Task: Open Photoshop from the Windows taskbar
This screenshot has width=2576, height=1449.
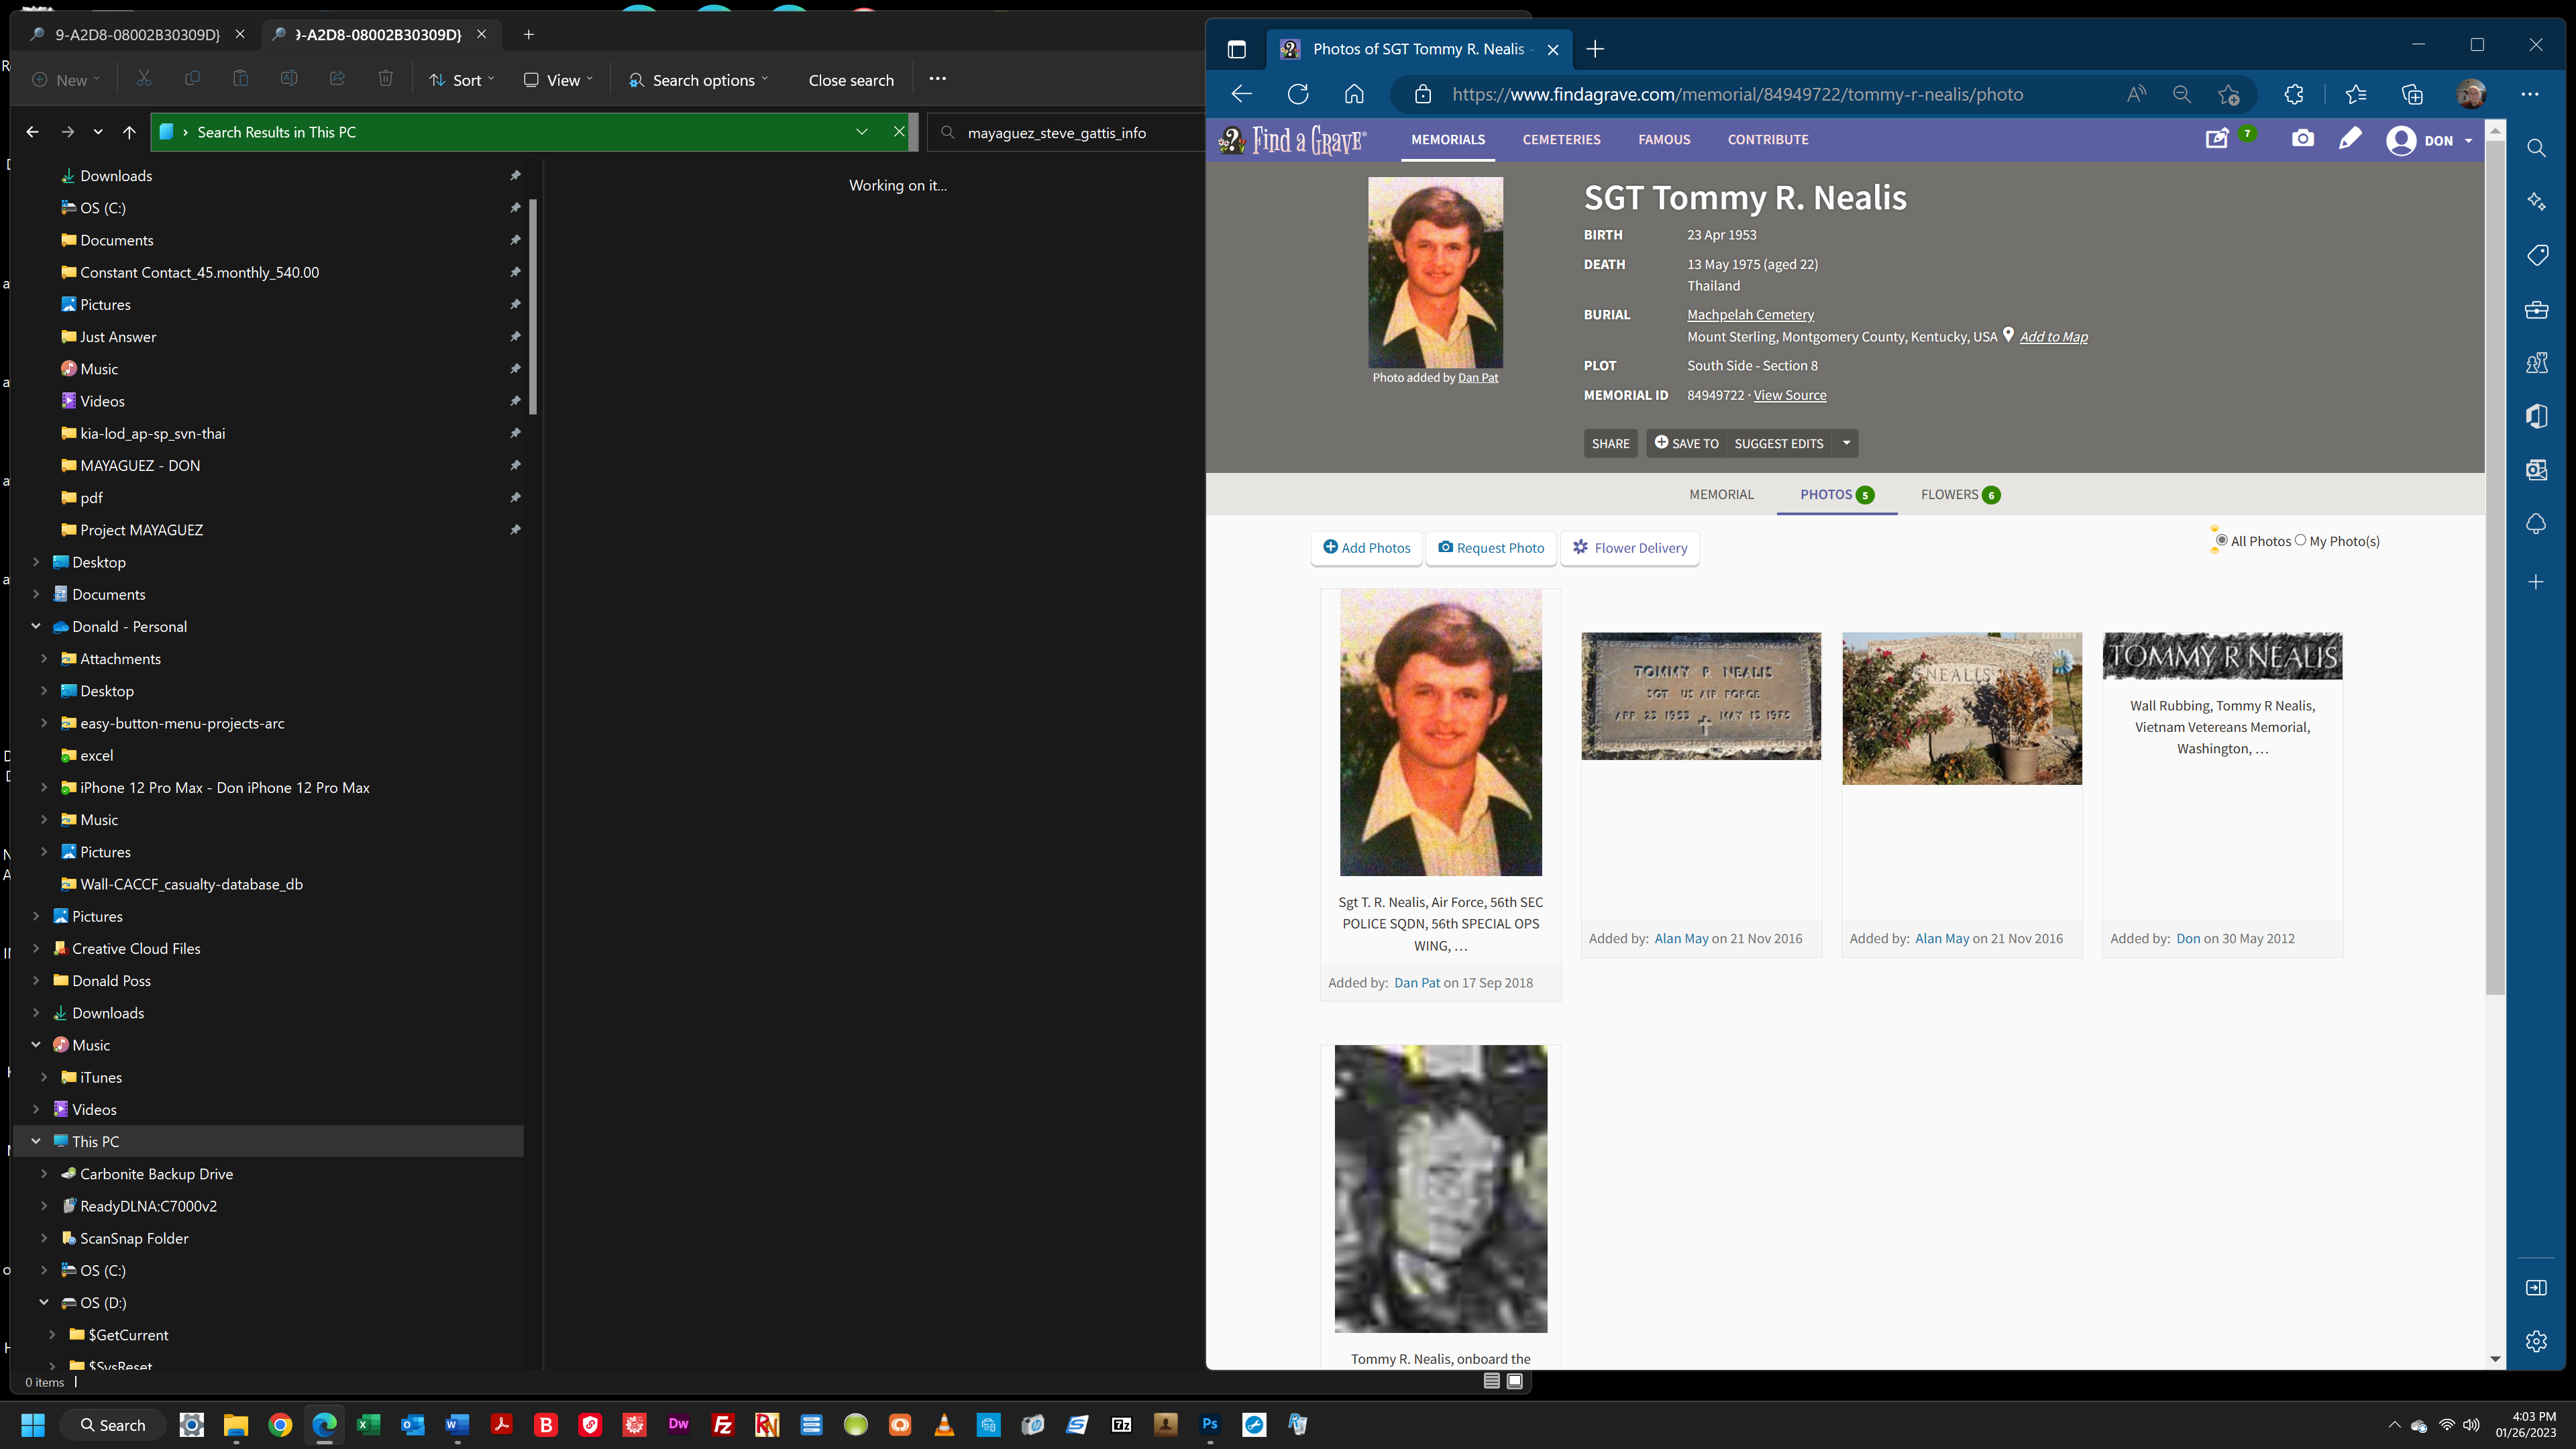Action: (1210, 1424)
